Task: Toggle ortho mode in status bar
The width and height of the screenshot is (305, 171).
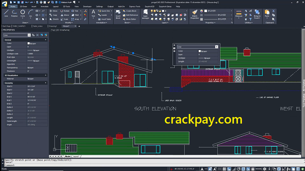Action: tap(234, 169)
